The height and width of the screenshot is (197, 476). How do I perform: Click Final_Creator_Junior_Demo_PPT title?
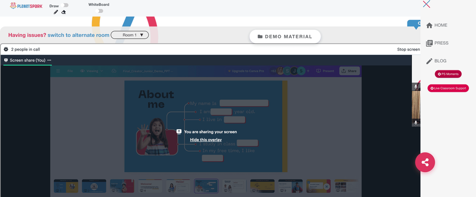pyautogui.click(x=148, y=71)
